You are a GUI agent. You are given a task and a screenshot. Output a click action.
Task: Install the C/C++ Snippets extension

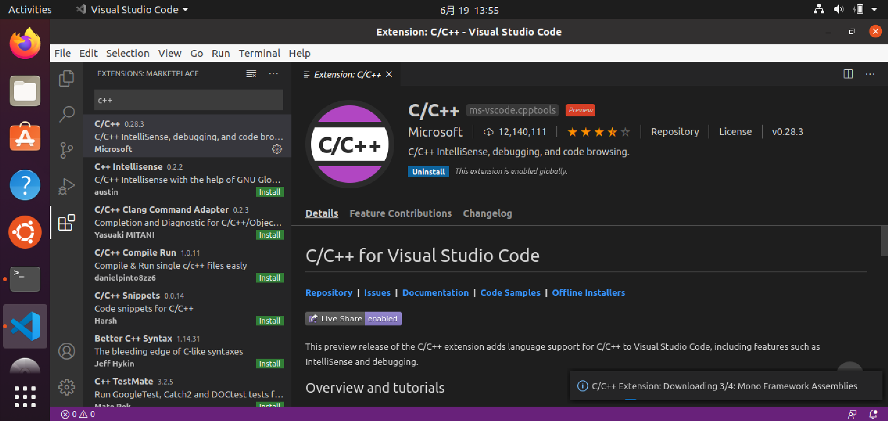pyautogui.click(x=270, y=321)
